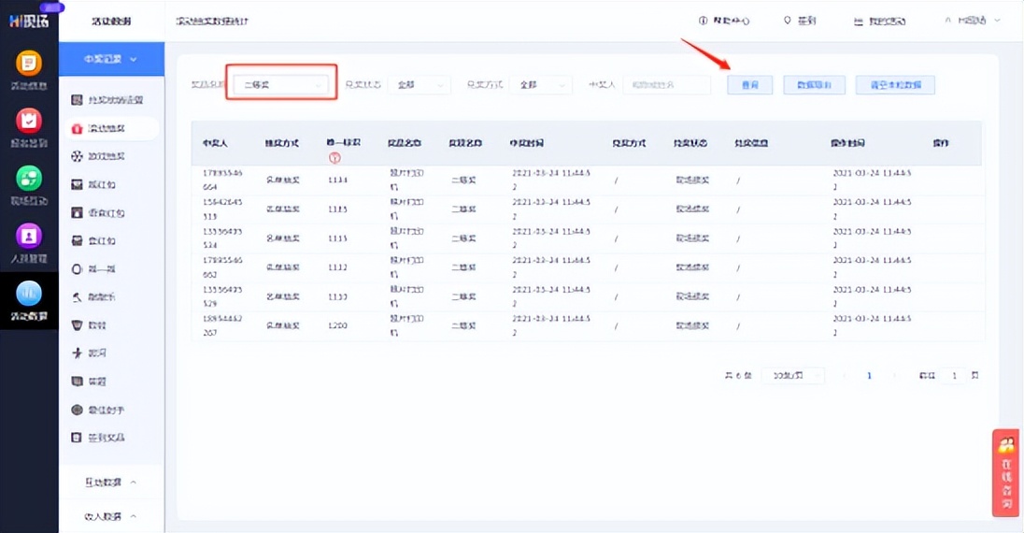This screenshot has height=533, width=1024.
Task: Click the location pin item in the top bar
Action: coord(800,21)
